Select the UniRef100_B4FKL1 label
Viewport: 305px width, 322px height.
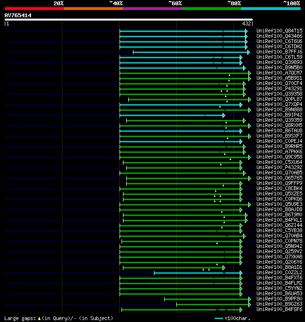pos(279,220)
